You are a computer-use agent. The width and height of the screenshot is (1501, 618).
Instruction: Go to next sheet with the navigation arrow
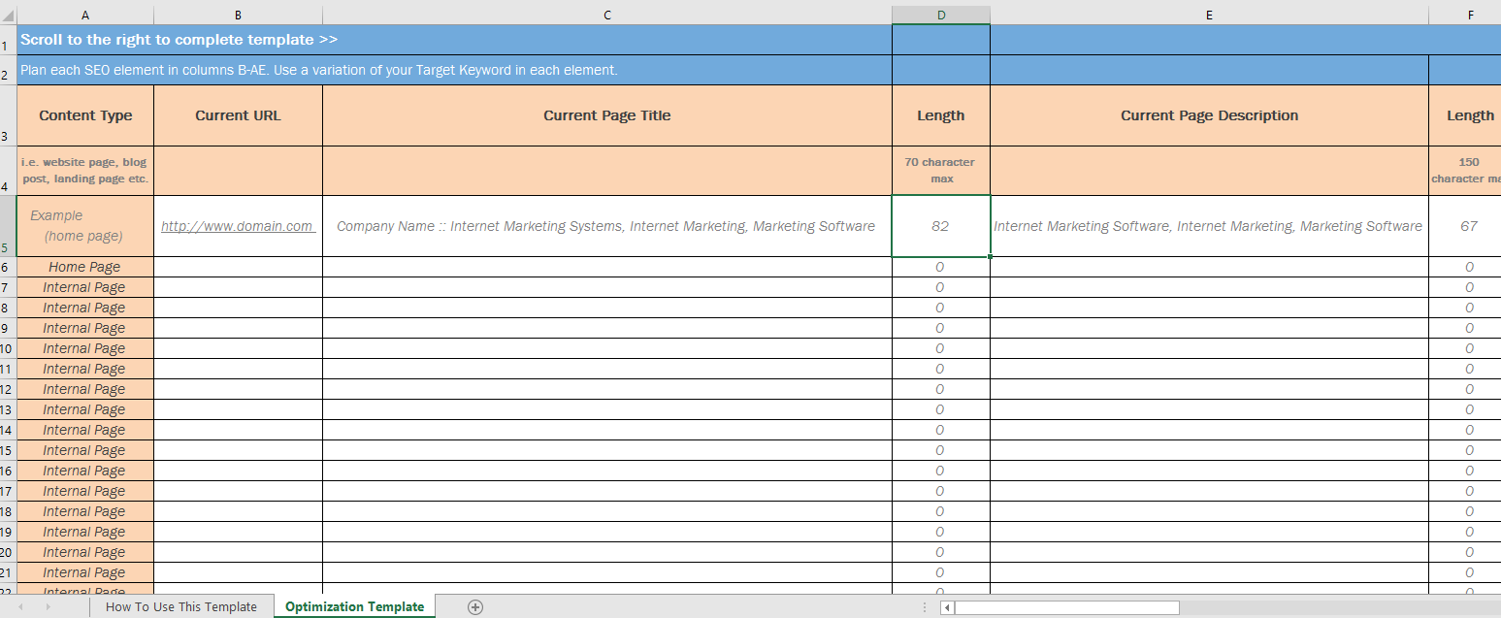[48, 606]
